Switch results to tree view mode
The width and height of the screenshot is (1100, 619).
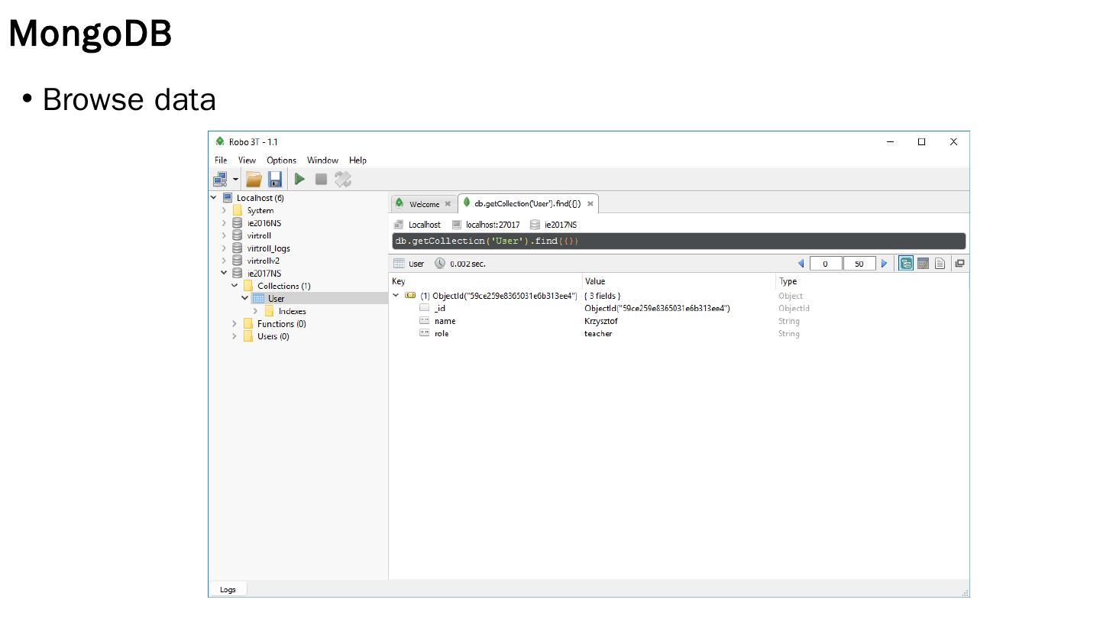pyautogui.click(x=906, y=264)
